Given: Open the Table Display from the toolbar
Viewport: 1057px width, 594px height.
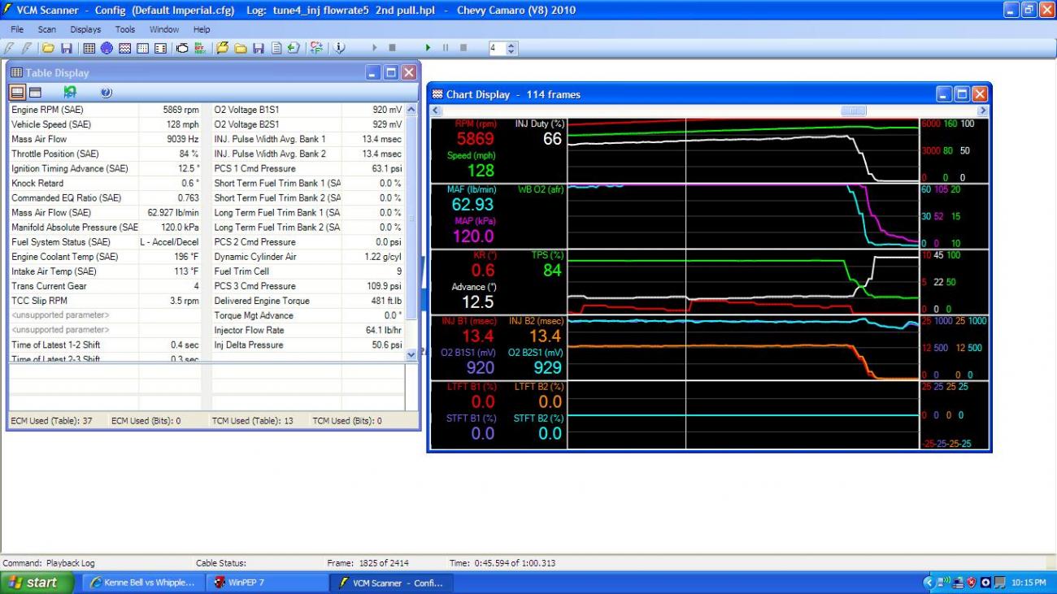Looking at the screenshot, I should coord(89,48).
